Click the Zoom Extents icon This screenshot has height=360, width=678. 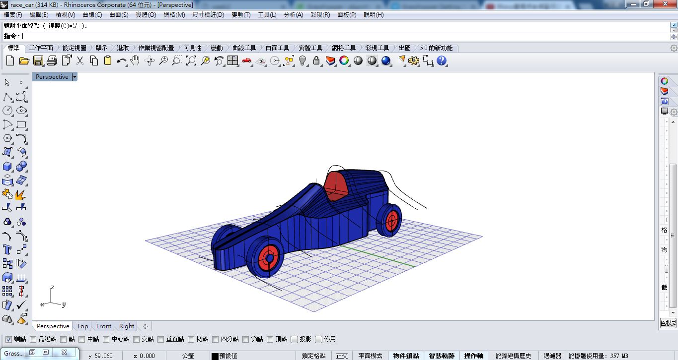[191, 60]
